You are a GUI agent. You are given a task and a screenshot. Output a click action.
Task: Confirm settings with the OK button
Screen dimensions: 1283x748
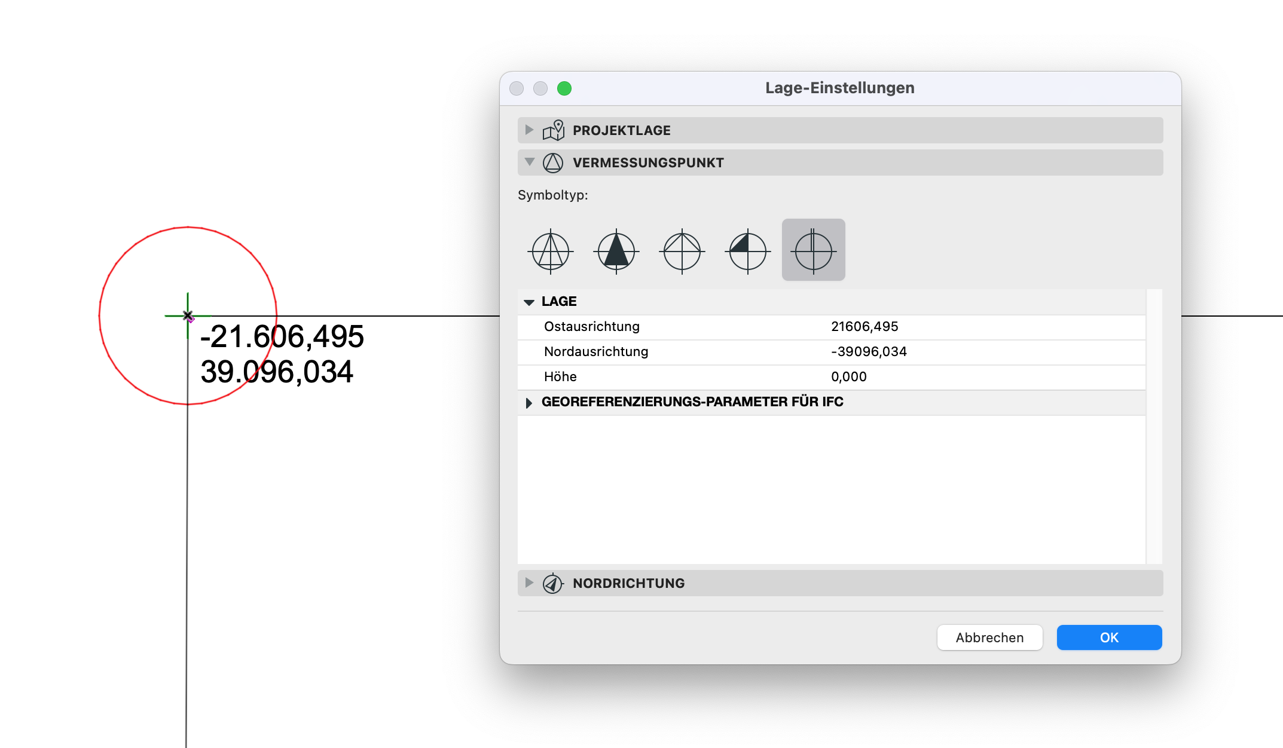(1109, 637)
